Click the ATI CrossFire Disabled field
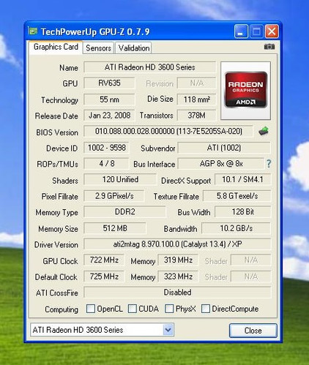Viewport: 309px width, 365px height. (177, 293)
